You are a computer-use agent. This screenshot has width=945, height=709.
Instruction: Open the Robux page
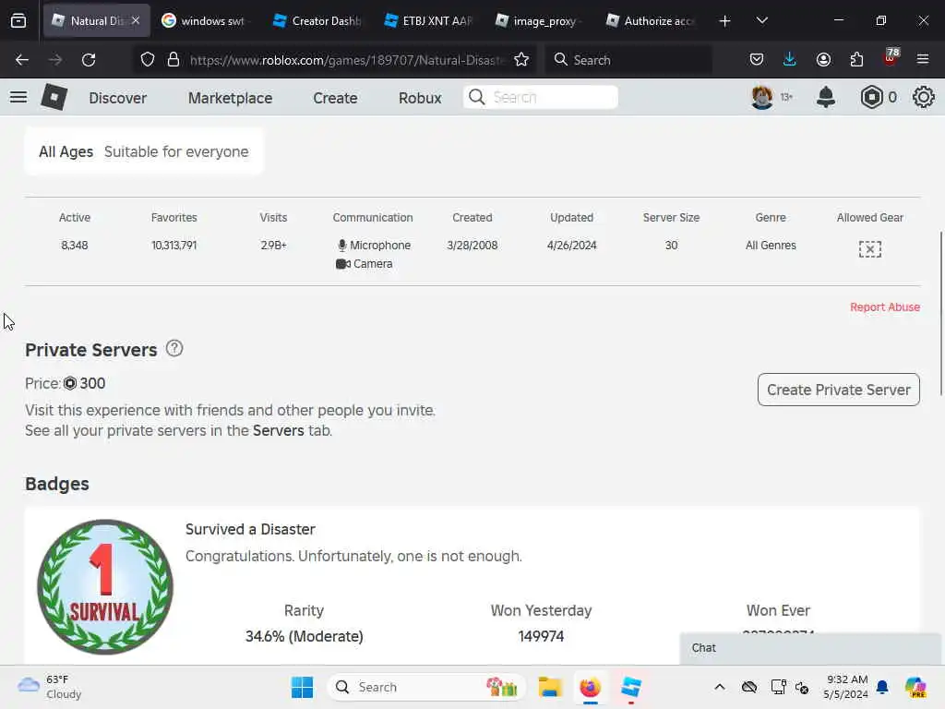(420, 98)
